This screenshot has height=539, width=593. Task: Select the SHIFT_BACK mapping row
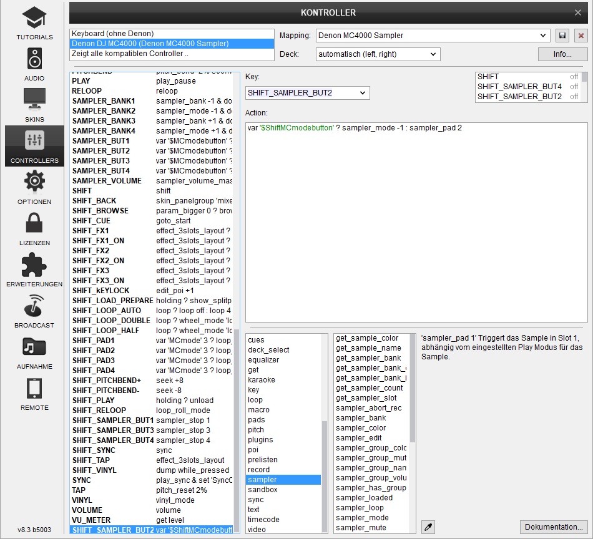[152, 201]
